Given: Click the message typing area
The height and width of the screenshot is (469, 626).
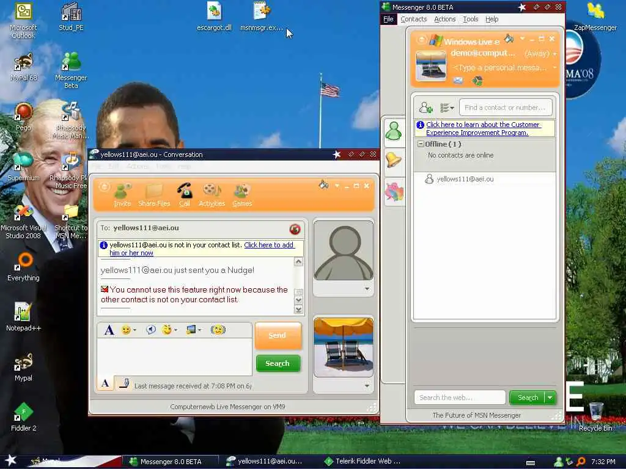Looking at the screenshot, I should (174, 356).
